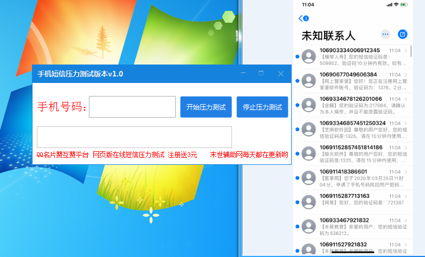Click the 11:04 status bar clock
The height and width of the screenshot is (257, 425).
(x=308, y=4)
